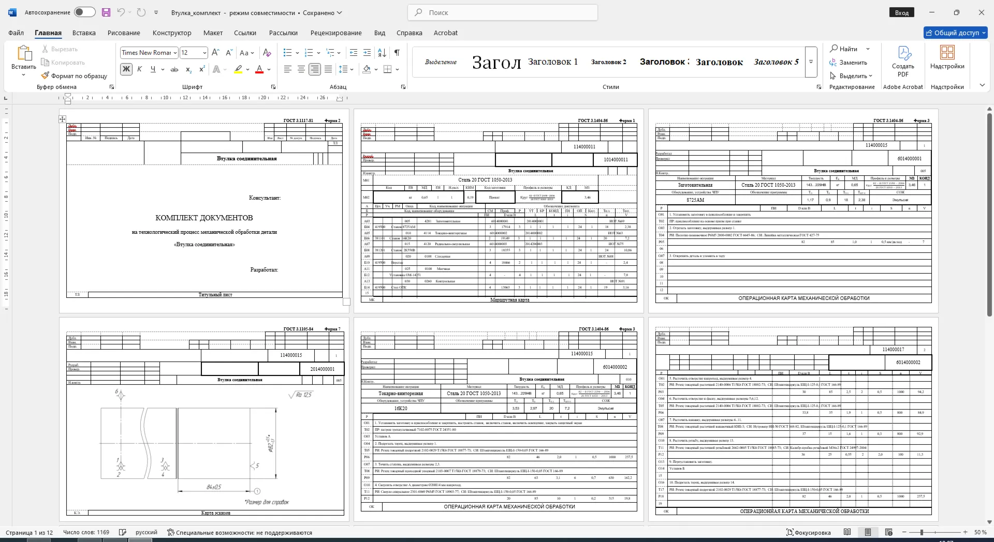Switch to the Рецензирование tab
Image resolution: width=994 pixels, height=542 pixels.
[x=336, y=33]
